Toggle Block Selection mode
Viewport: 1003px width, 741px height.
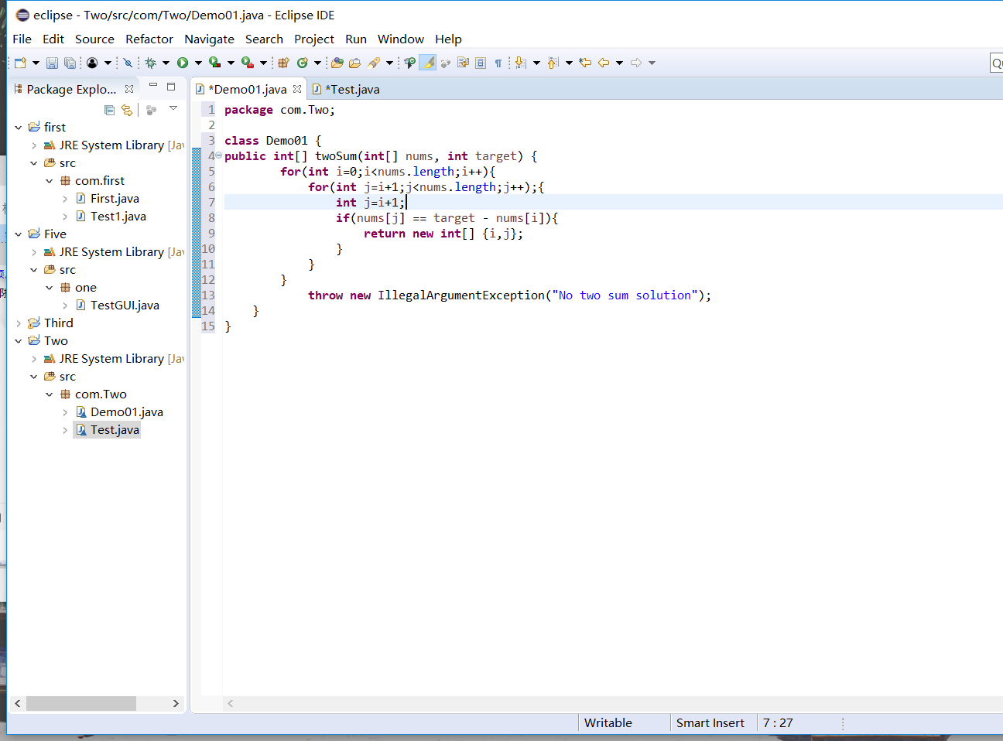pos(481,63)
